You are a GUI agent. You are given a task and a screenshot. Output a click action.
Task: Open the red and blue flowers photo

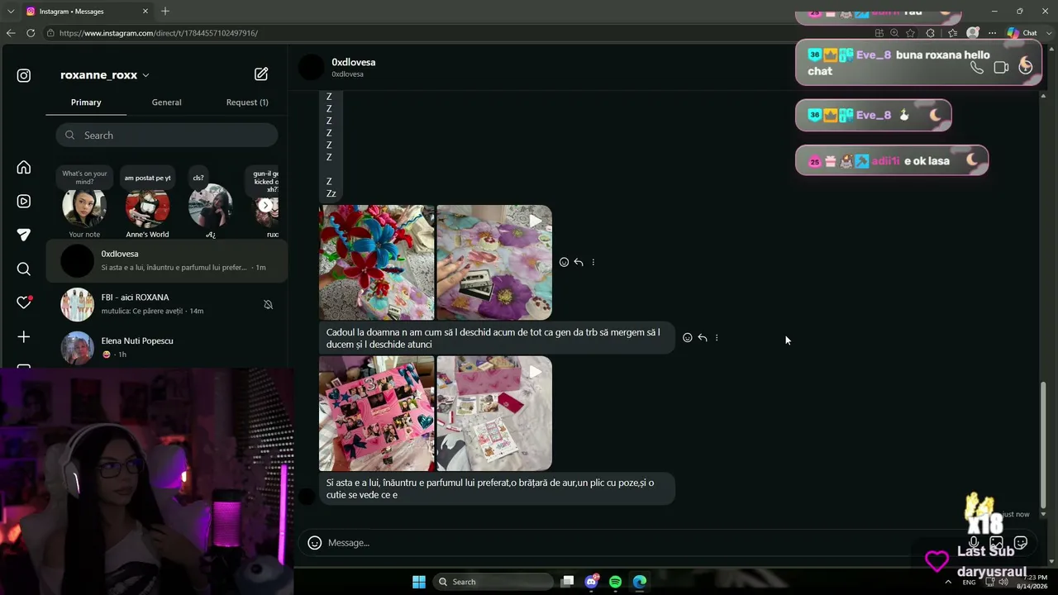pos(377,262)
